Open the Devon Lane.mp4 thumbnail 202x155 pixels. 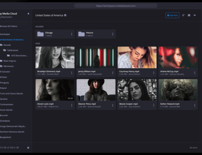55,90
